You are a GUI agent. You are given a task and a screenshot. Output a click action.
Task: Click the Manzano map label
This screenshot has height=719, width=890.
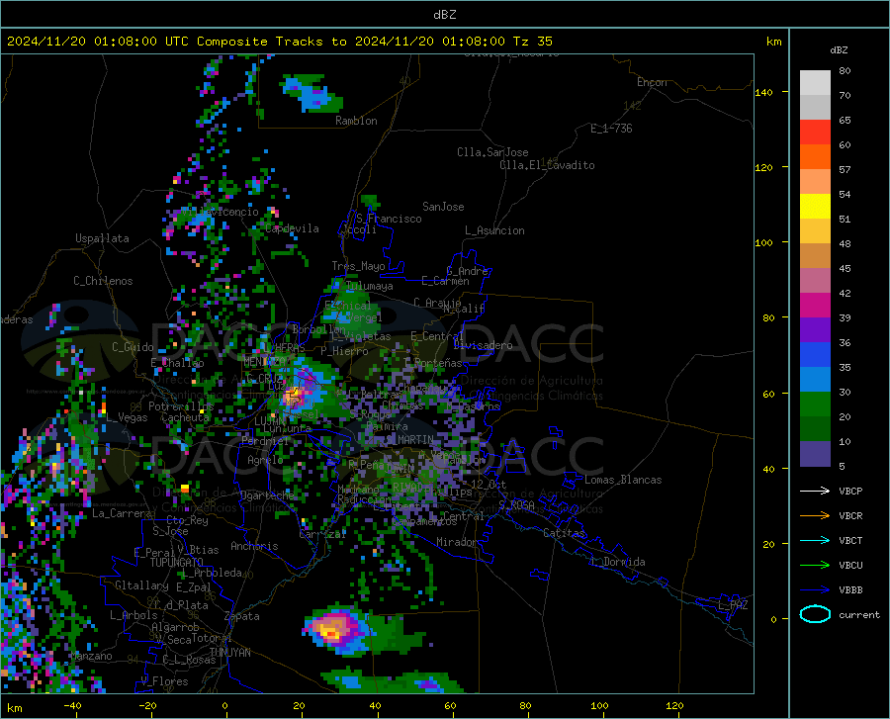[91, 656]
